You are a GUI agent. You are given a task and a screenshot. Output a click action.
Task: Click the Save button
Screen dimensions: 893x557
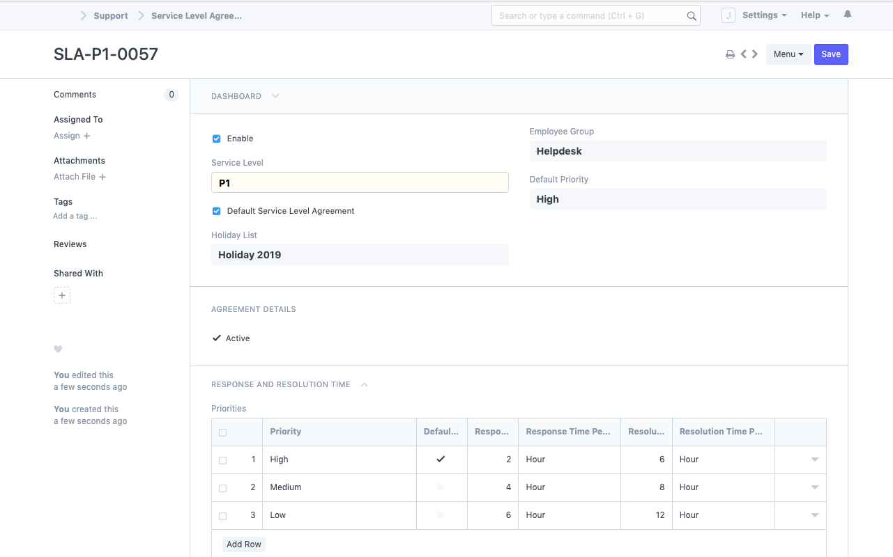pyautogui.click(x=830, y=54)
